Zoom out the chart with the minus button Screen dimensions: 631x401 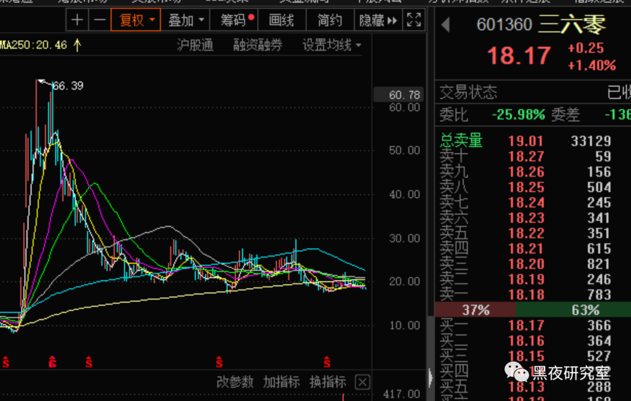[x=99, y=20]
